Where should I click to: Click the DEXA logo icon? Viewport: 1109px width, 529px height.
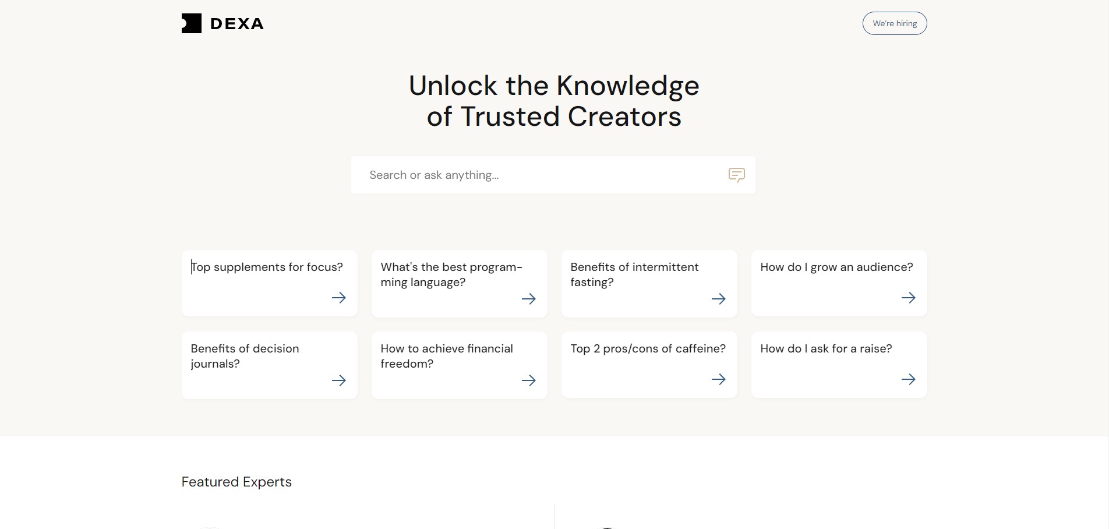[x=192, y=23]
